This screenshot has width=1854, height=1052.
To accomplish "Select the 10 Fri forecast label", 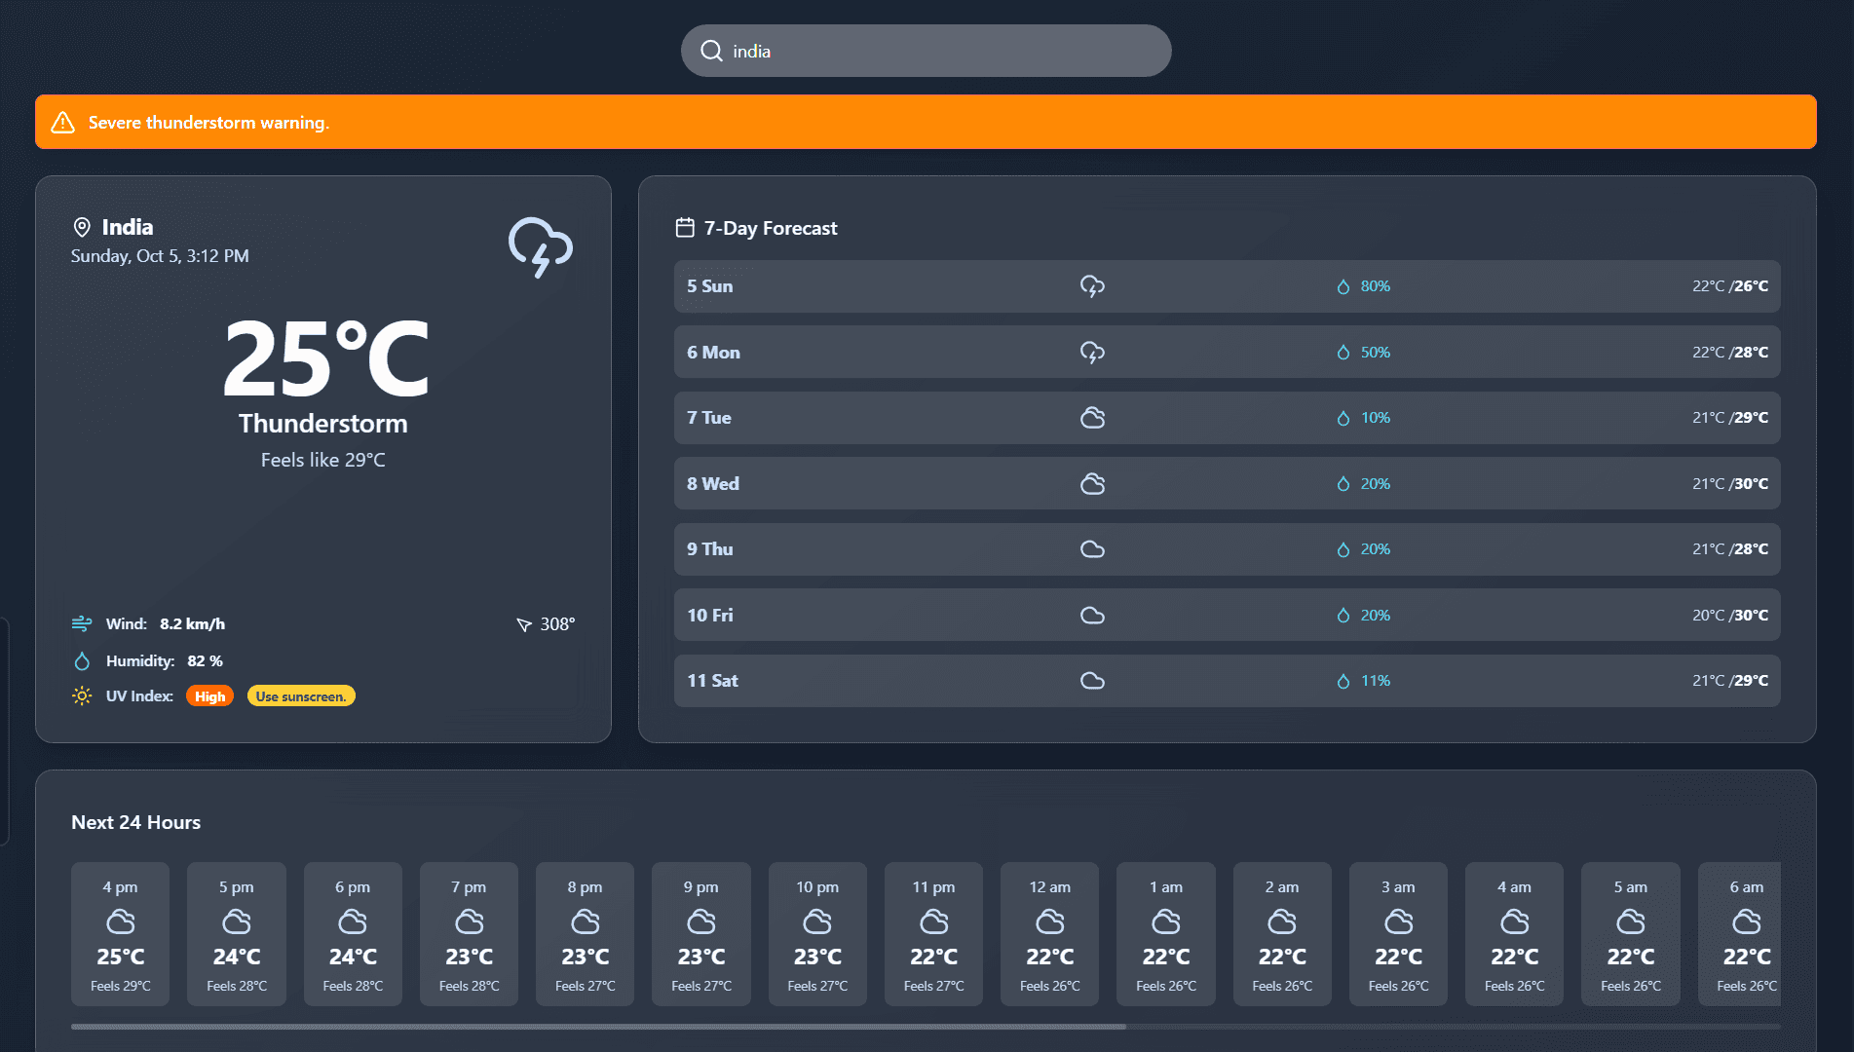I will (710, 616).
